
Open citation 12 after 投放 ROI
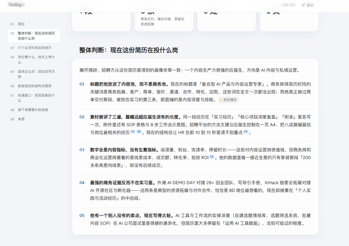[x=212, y=157]
